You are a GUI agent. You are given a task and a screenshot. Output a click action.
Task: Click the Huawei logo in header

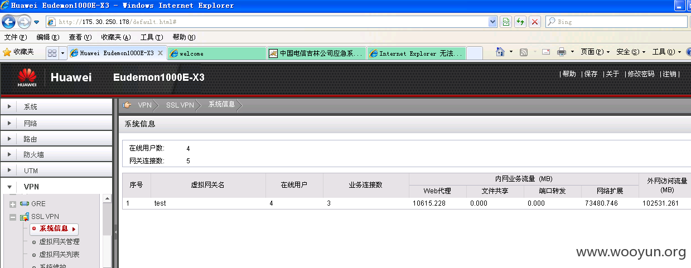click(x=27, y=78)
